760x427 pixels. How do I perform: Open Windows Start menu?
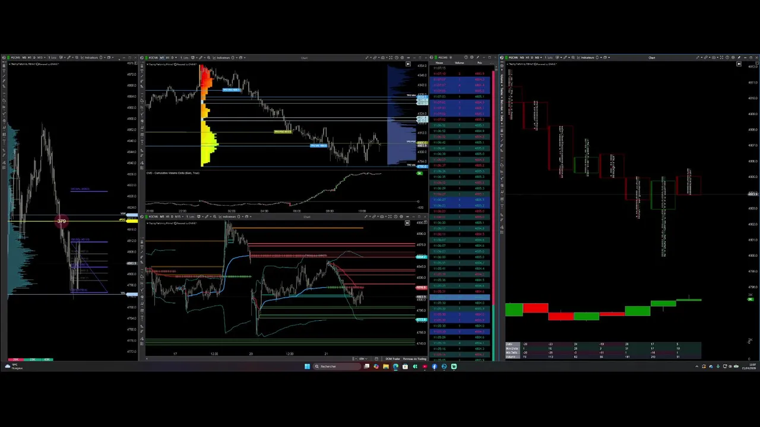(x=307, y=367)
